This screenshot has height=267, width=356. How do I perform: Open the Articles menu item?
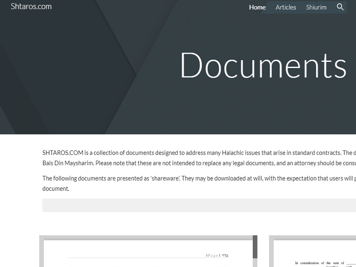point(286,7)
